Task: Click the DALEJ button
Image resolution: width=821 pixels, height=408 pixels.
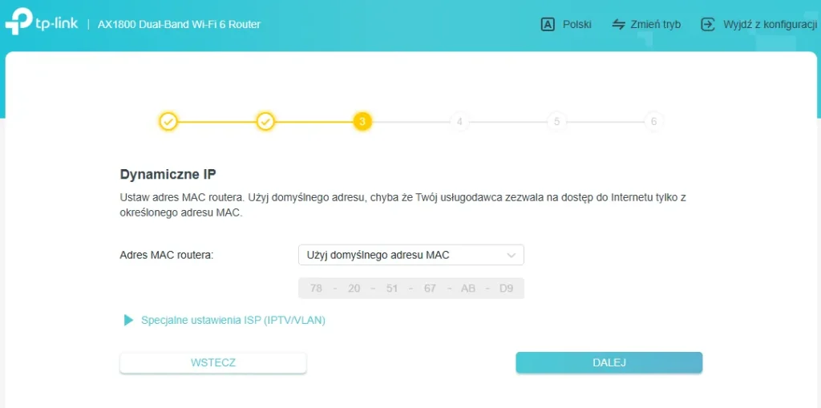Action: [609, 362]
